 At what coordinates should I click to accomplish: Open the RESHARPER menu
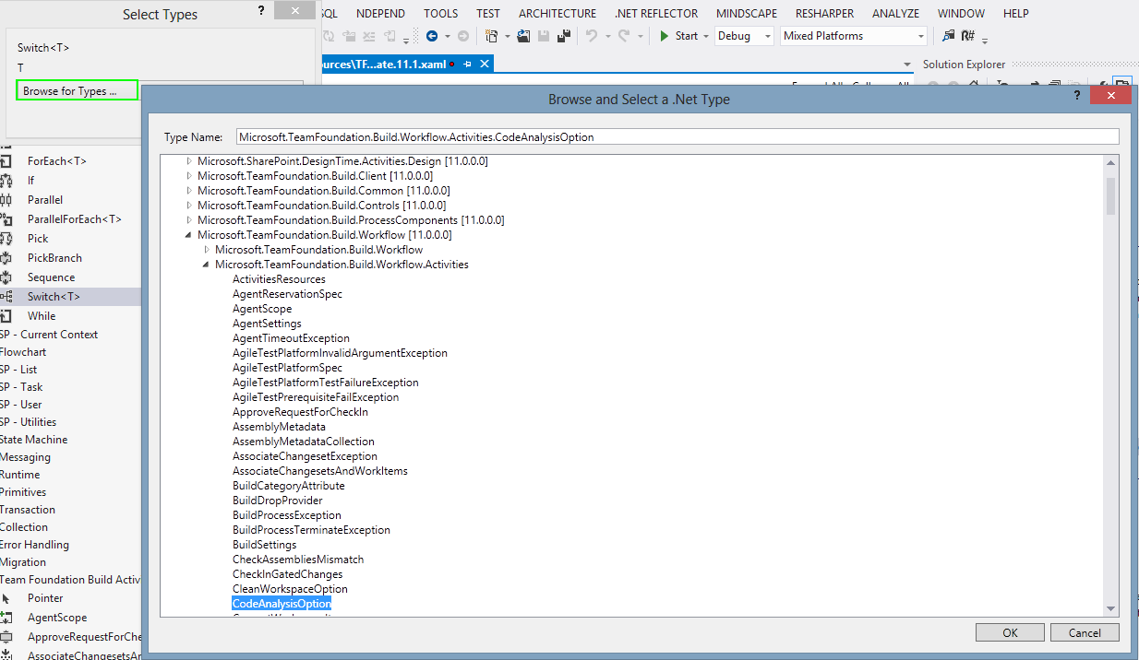coord(824,13)
